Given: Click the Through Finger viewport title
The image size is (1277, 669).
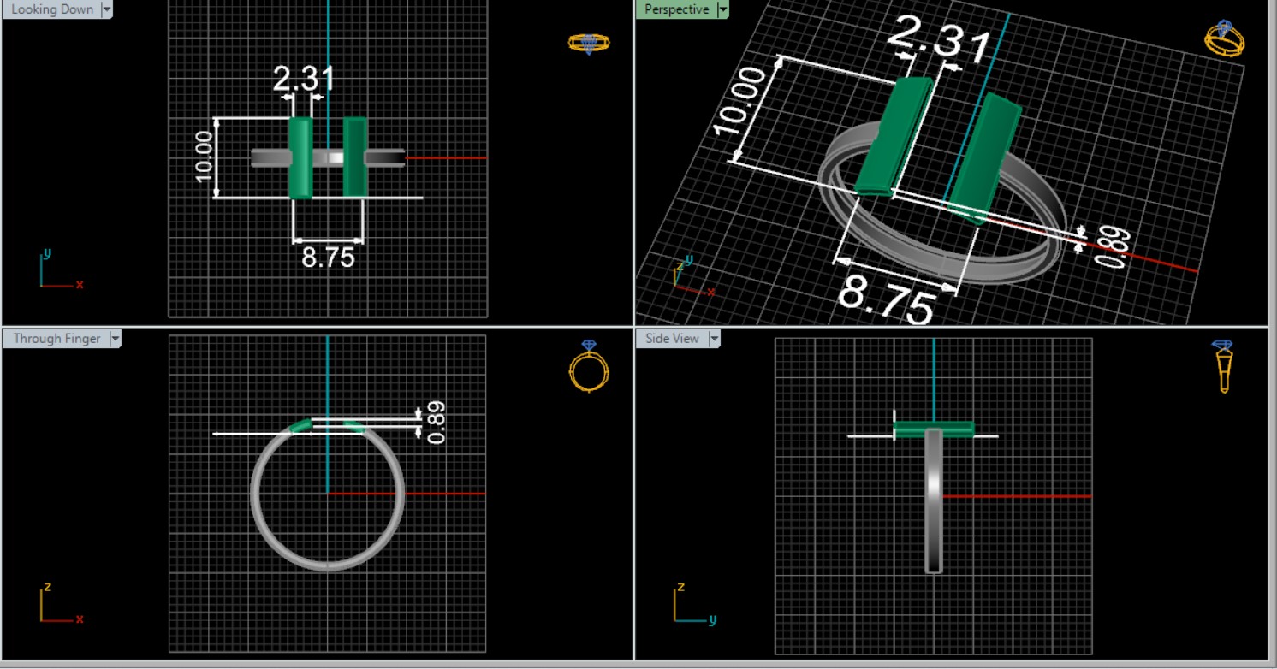Looking at the screenshot, I should click(x=56, y=339).
